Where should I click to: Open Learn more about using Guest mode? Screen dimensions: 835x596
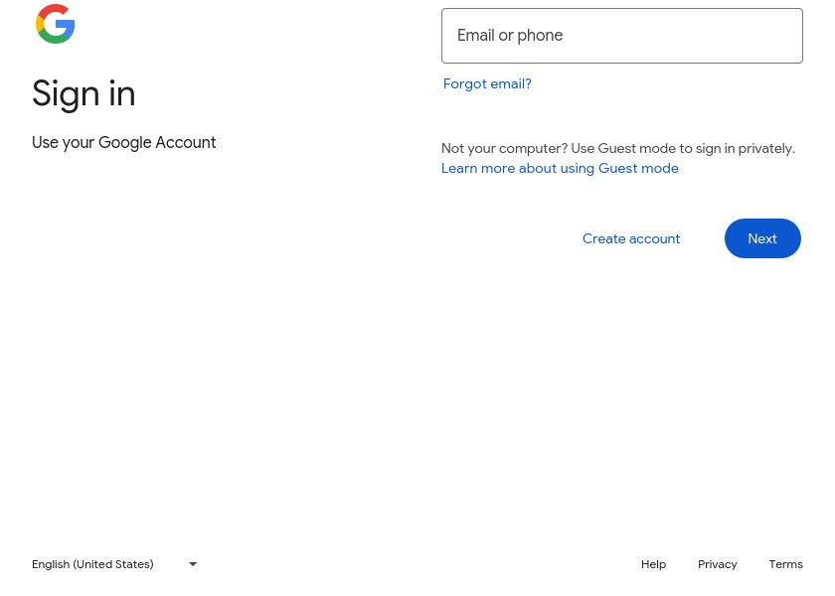pos(560,168)
